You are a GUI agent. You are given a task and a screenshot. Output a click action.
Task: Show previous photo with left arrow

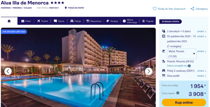click(8, 71)
